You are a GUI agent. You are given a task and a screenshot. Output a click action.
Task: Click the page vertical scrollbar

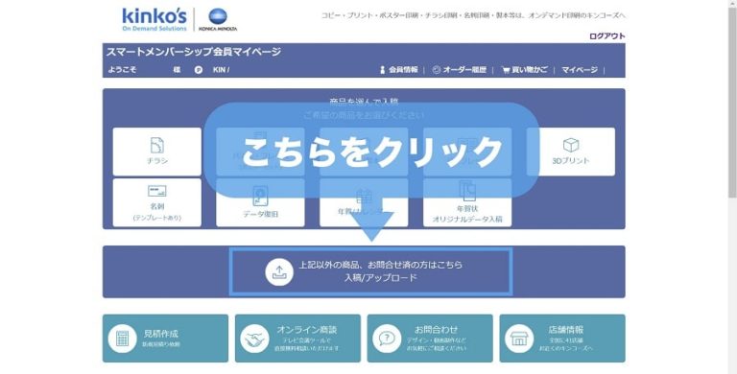732,187
